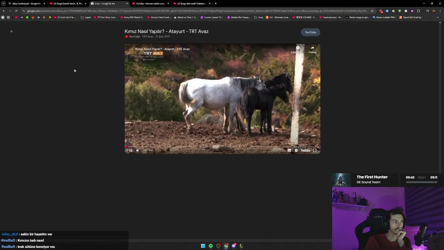Viewport: 444px width, 250px height.
Task: Open the Chrome three-dot menu
Action: click(x=440, y=11)
